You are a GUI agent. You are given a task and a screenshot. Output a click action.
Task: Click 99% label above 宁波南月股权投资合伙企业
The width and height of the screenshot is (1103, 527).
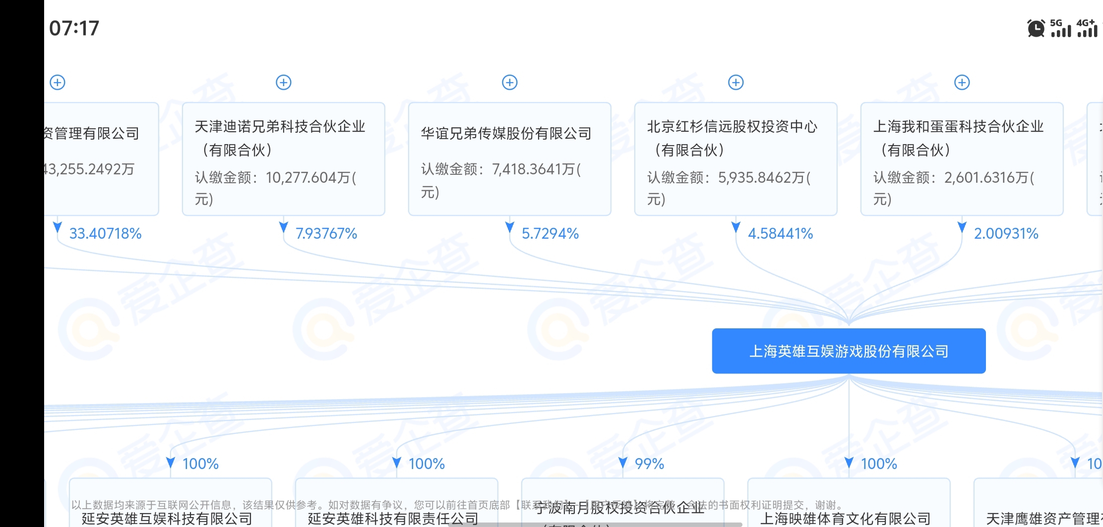pos(649,464)
